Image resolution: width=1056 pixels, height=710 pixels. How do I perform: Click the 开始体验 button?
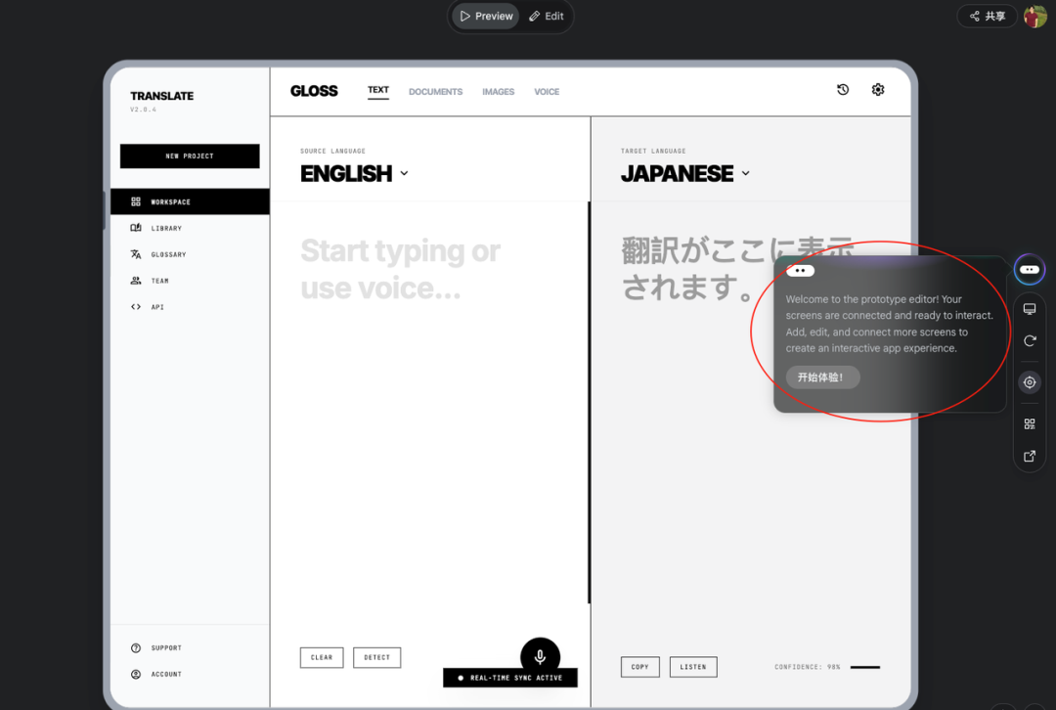822,377
